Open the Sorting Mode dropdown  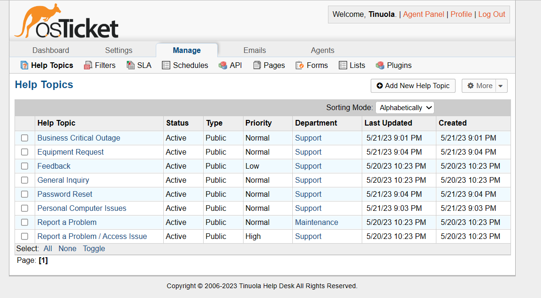pos(404,107)
